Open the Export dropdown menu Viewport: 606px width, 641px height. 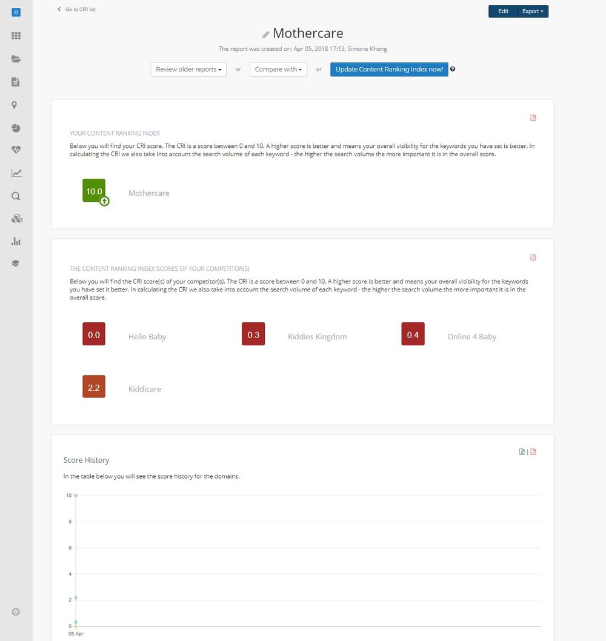532,11
